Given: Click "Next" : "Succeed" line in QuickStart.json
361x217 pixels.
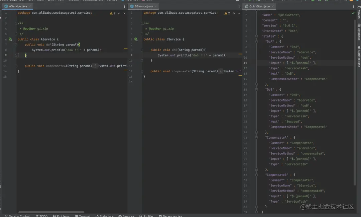Looking at the screenshot, I should (x=285, y=122).
